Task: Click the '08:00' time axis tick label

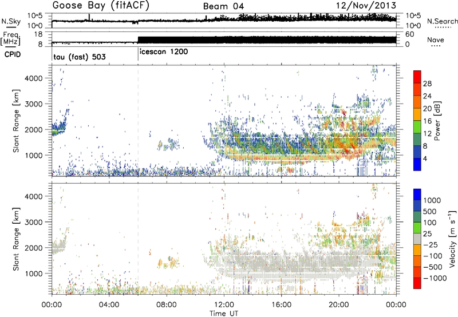Action: [167, 305]
